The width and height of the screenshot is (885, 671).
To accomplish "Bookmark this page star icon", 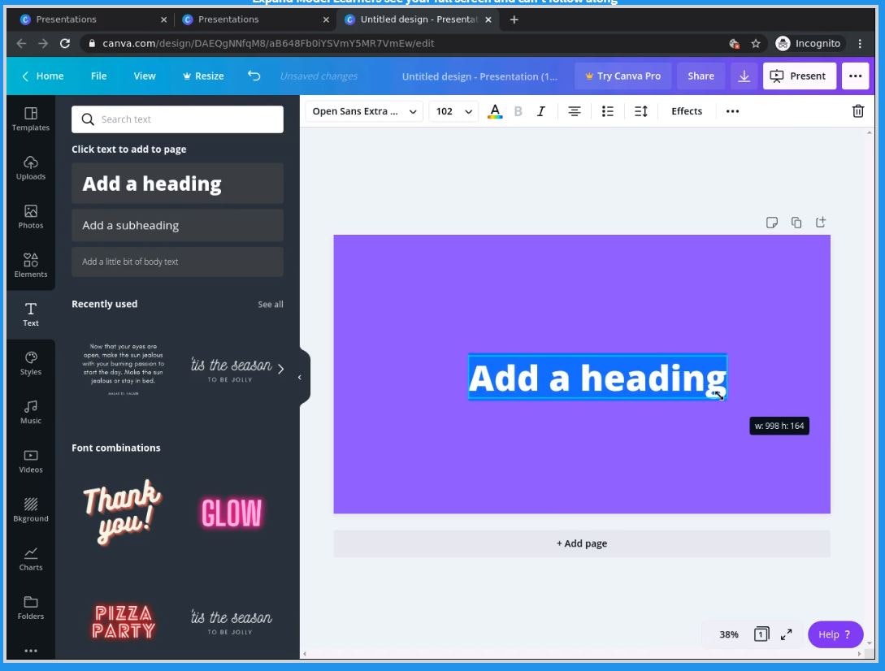I will click(x=755, y=43).
